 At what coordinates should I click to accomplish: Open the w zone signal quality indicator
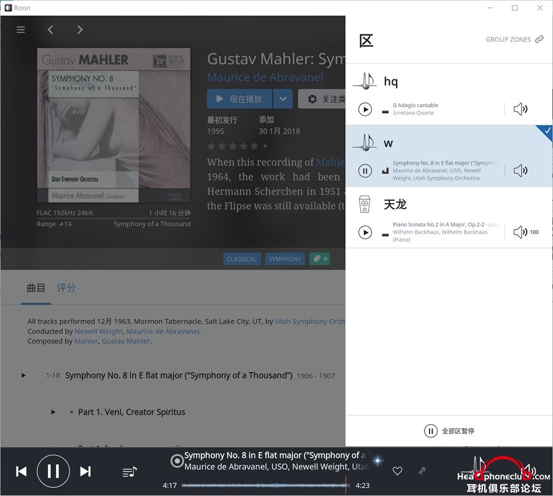pyautogui.click(x=385, y=171)
